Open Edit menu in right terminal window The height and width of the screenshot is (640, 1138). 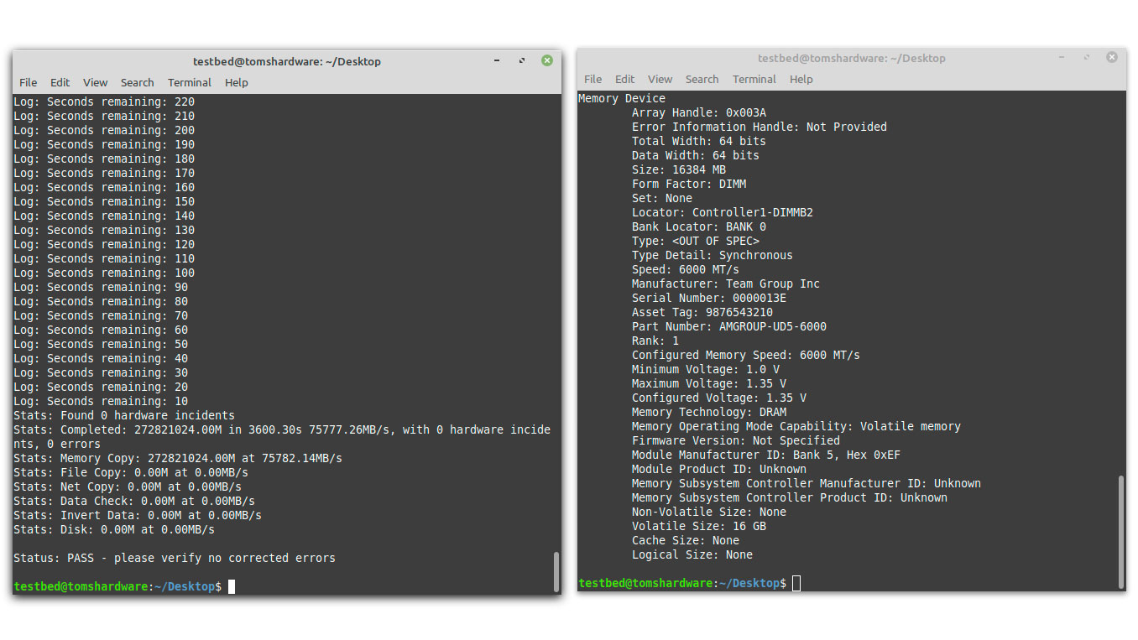[x=624, y=79]
